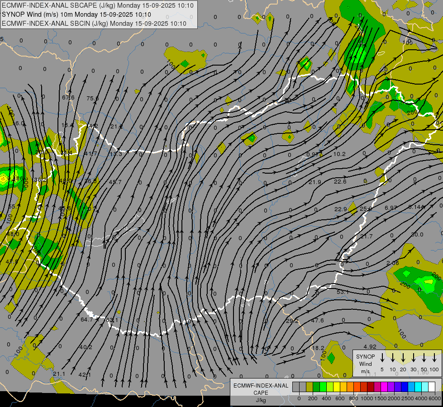Screen dimensions: 443x407
Task: Select the dark green swatch in CAPE color bar
Action: [316, 387]
